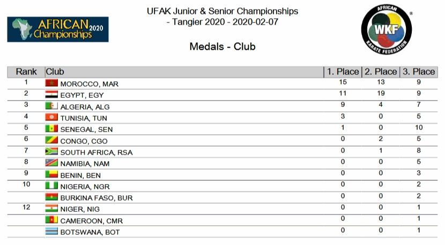Click the South Africa flag icon
The height and width of the screenshot is (245, 445).
52,152
